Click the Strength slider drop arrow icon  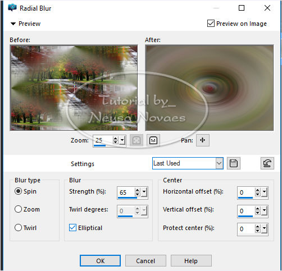pyautogui.click(x=144, y=192)
